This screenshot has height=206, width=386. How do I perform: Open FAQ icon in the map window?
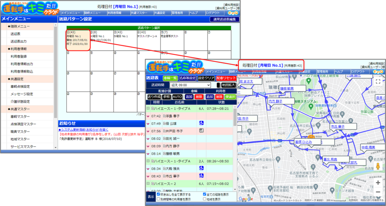378,71
